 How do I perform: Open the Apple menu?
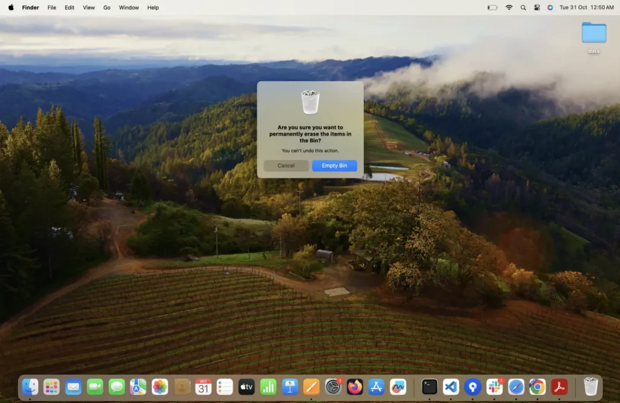coord(11,7)
